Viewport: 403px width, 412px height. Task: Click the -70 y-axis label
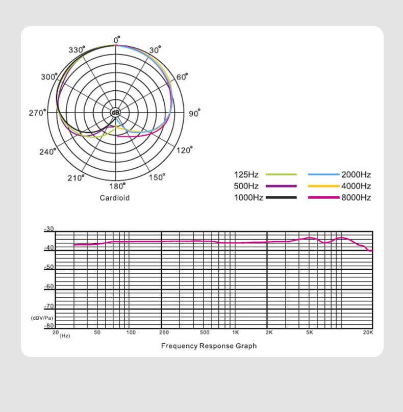(x=49, y=306)
